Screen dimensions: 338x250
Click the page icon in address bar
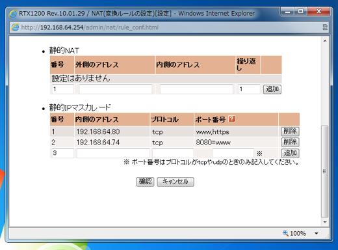(15, 27)
